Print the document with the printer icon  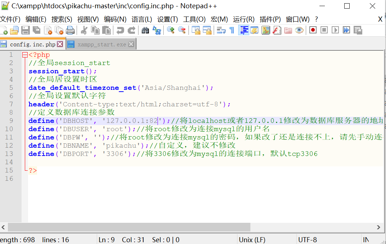[70, 30]
